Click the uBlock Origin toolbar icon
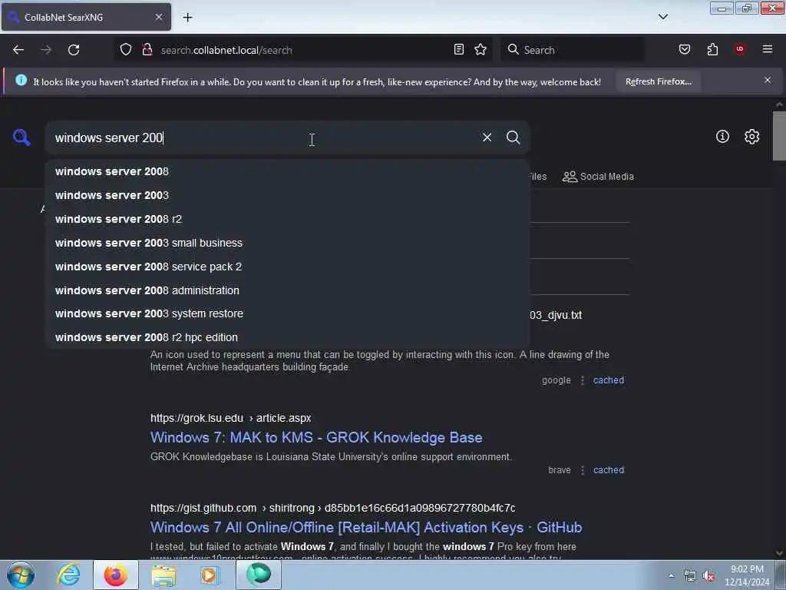The width and height of the screenshot is (786, 590). point(740,49)
